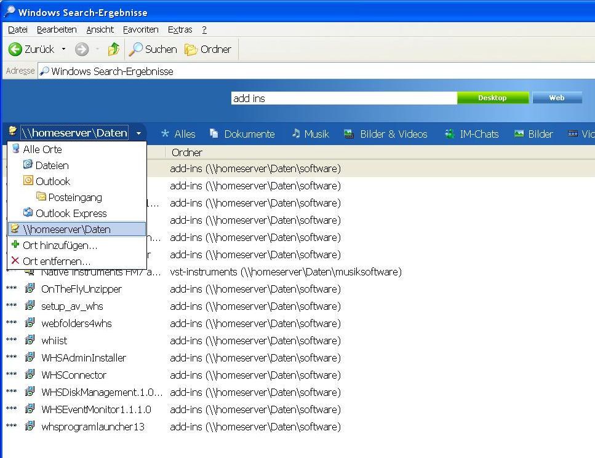Click the Alles star icon
Screen dimensions: 595x458
[x=165, y=133]
